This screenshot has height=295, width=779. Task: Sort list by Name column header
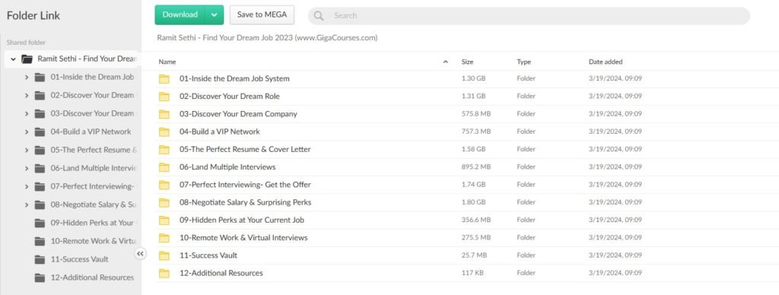click(x=167, y=62)
